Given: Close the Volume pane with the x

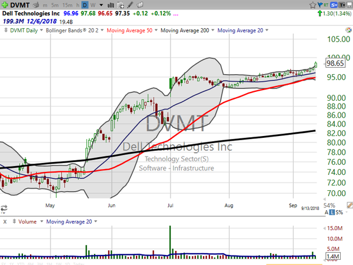Looking at the screenshot, I should pyautogui.click(x=4, y=221).
